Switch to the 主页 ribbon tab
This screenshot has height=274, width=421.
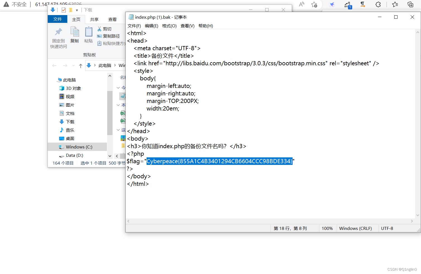point(76,19)
